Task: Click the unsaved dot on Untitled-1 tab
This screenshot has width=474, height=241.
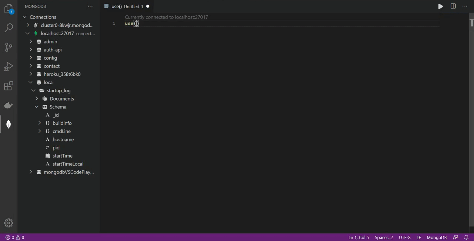Action: pyautogui.click(x=148, y=6)
